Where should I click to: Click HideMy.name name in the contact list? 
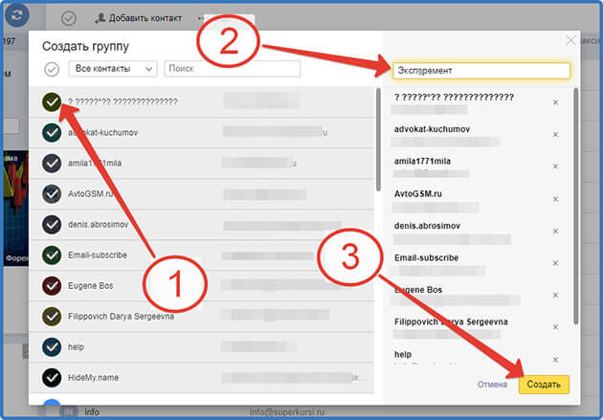(94, 378)
